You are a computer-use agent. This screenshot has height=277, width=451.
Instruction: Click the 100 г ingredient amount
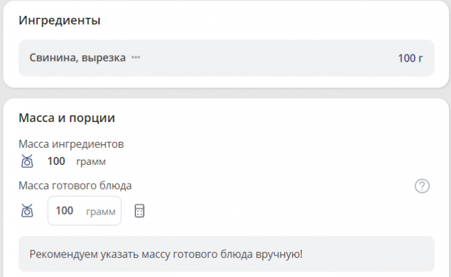[410, 58]
